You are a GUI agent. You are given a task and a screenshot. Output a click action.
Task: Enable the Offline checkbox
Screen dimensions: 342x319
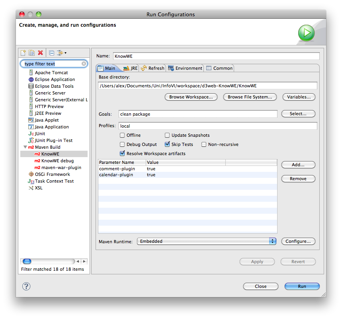coord(122,135)
